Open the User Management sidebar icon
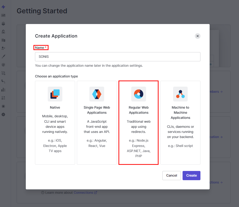Viewport: 239px width, 207px height. (3, 48)
